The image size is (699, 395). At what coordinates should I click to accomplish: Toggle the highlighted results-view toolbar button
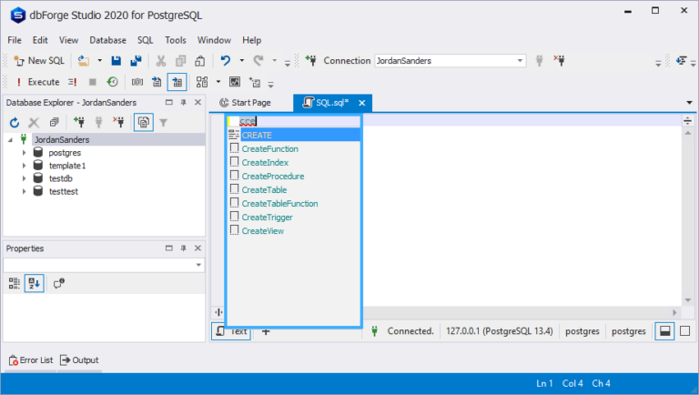(x=177, y=82)
